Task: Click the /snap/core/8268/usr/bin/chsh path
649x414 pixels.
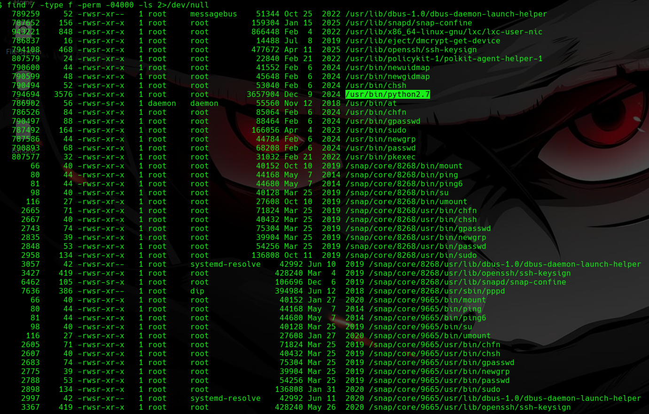Action: 411,220
